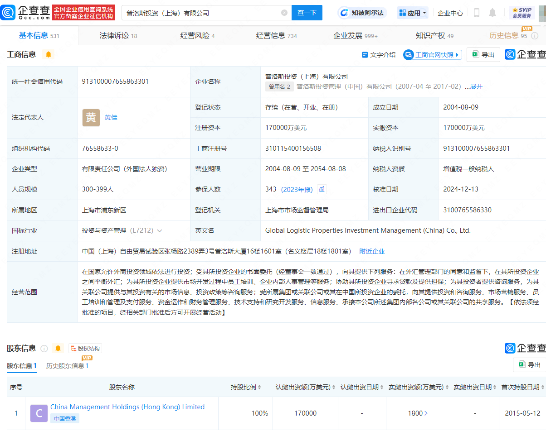
Task: Clear the search box text
Action: (x=284, y=13)
